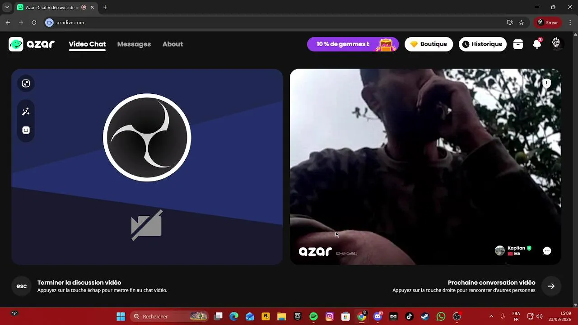Open the Historique history
Viewport: 578px width, 325px height.
coord(483,44)
